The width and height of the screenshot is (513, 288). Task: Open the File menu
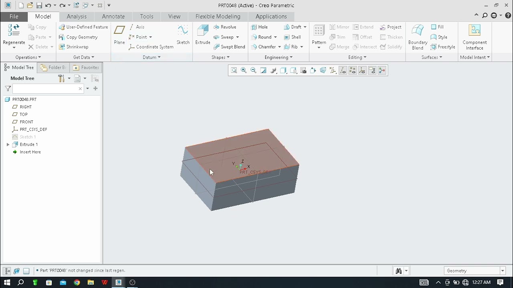click(x=14, y=16)
